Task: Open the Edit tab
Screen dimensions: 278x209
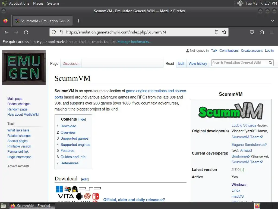Action: tap(181, 63)
